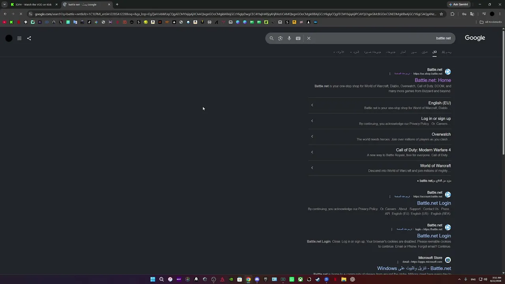Viewport: 505px width, 284px height.
Task: Open the on-screen keyboard input tool
Action: [298, 38]
